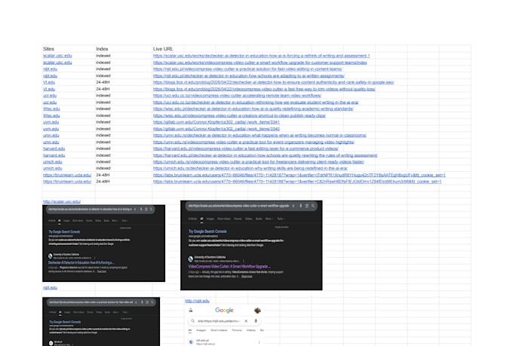Select the 24-48H cell in bruinlearn 11428188 row

pos(124,182)
